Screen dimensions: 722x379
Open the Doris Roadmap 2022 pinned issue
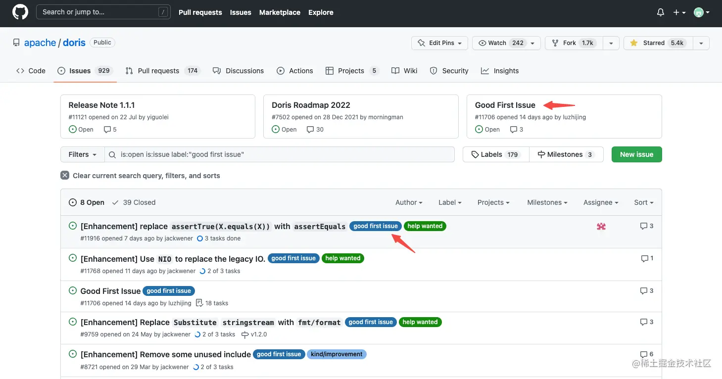[x=311, y=105]
